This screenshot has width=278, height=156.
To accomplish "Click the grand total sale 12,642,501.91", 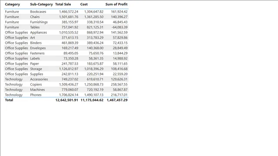I will coord(66,100).
